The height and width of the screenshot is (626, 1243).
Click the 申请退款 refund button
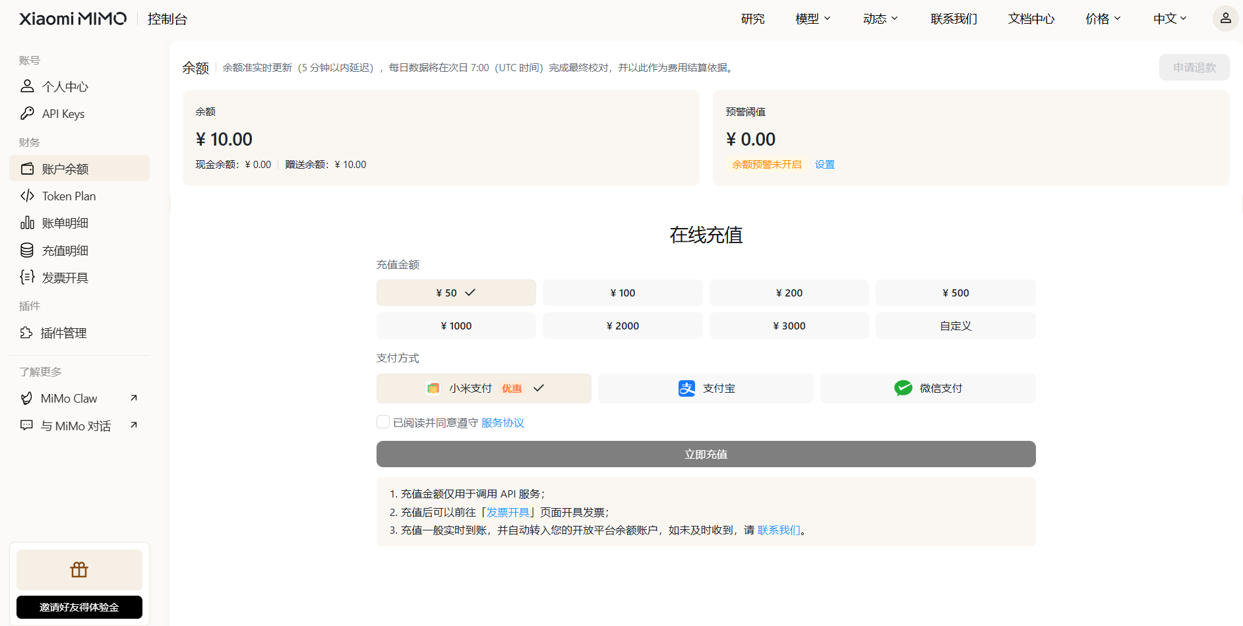click(1194, 67)
